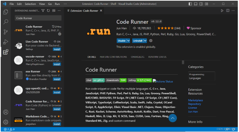The height and width of the screenshot is (132, 239).
Task: Click the VS Code logo icon
Action: click(x=5, y=4)
